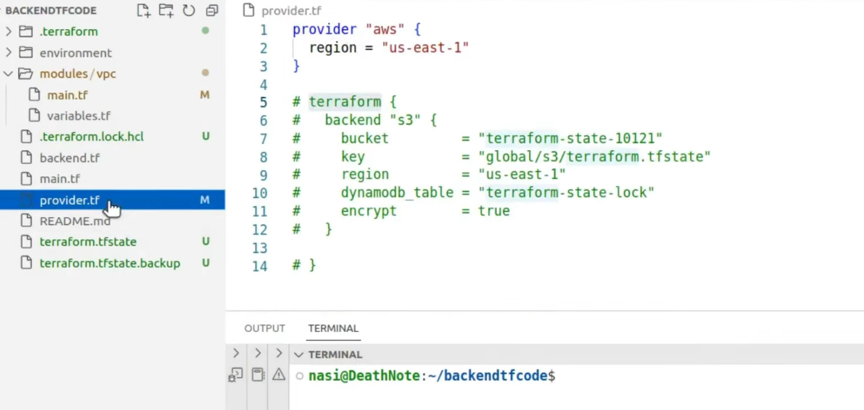This screenshot has width=864, height=410.
Task: Click line number 14 in the gutter
Action: pos(260,266)
